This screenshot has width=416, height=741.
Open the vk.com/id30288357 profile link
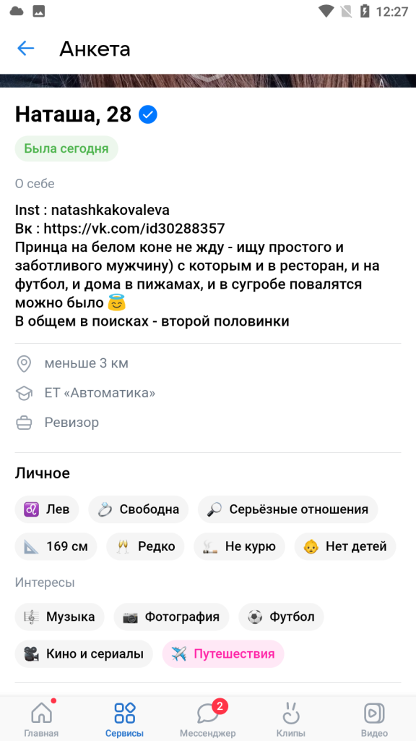pyautogui.click(x=134, y=229)
